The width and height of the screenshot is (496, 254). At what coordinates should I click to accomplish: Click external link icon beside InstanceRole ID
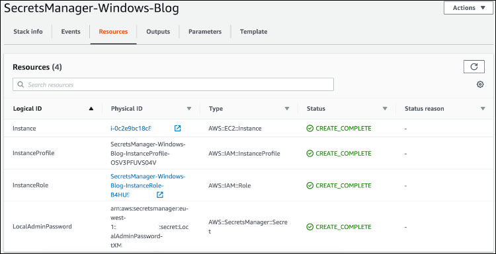(x=160, y=195)
